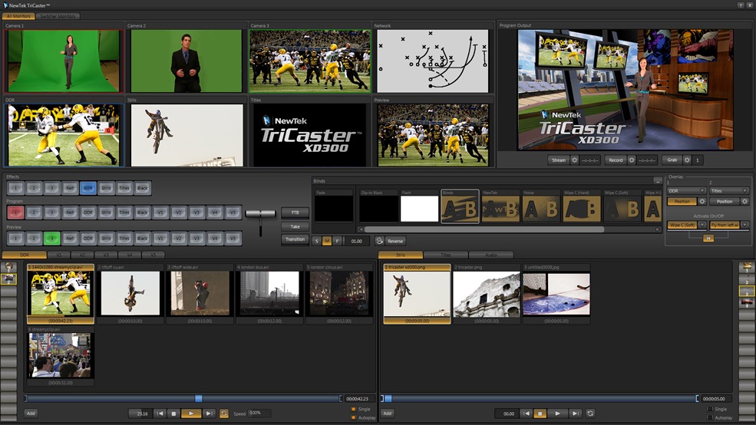
Task: Select DDR on Effects row
Action: [87, 188]
